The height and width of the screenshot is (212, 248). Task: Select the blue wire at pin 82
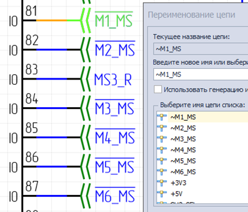51,49
